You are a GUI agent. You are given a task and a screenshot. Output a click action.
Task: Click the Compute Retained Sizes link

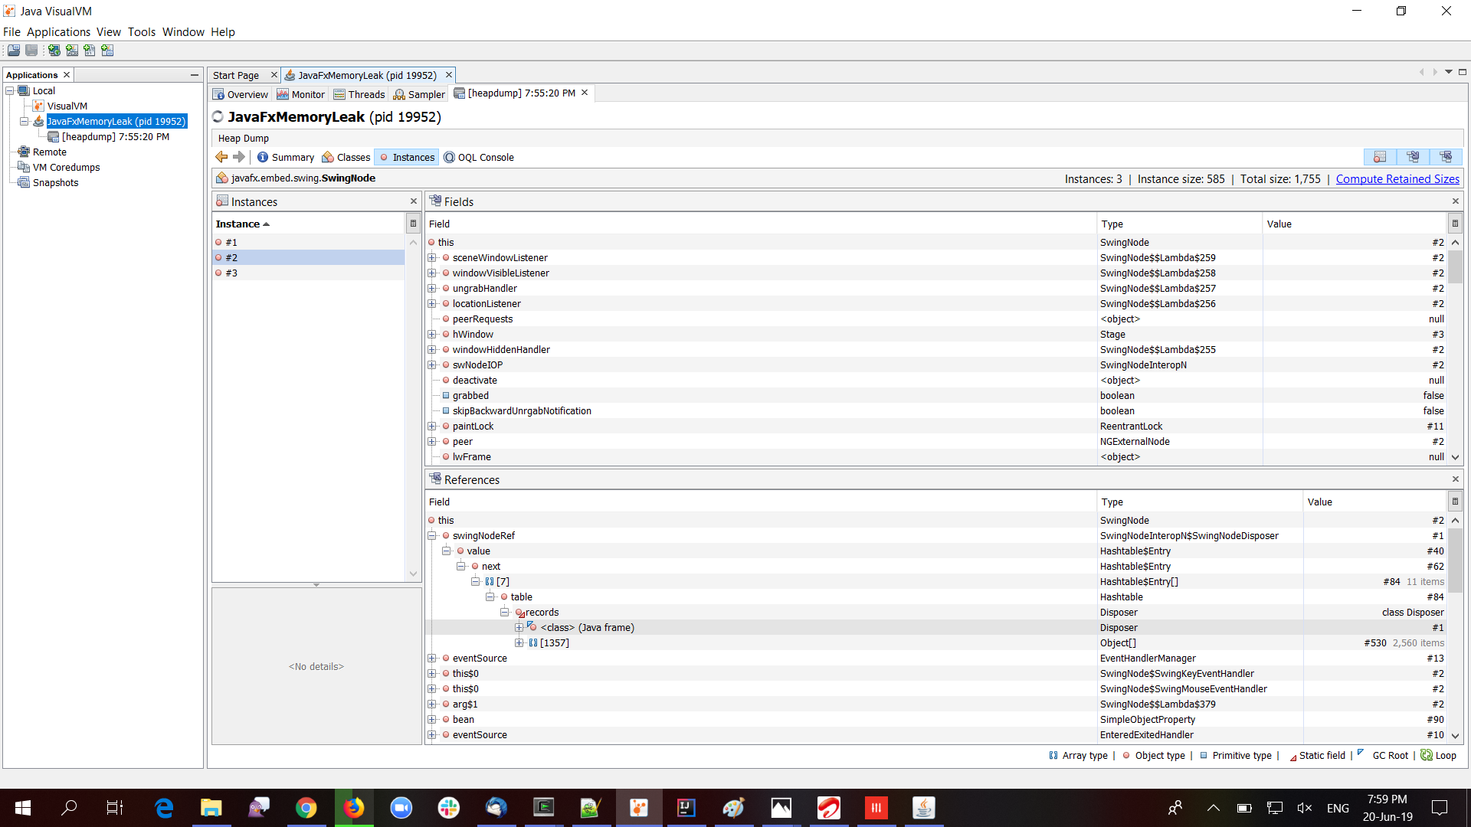[x=1397, y=179]
